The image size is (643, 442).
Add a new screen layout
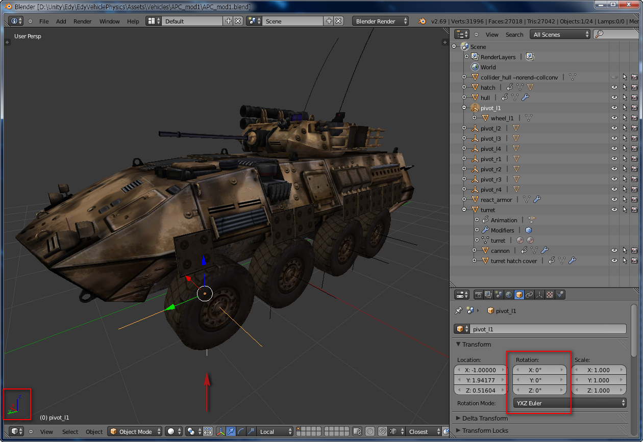(x=228, y=21)
